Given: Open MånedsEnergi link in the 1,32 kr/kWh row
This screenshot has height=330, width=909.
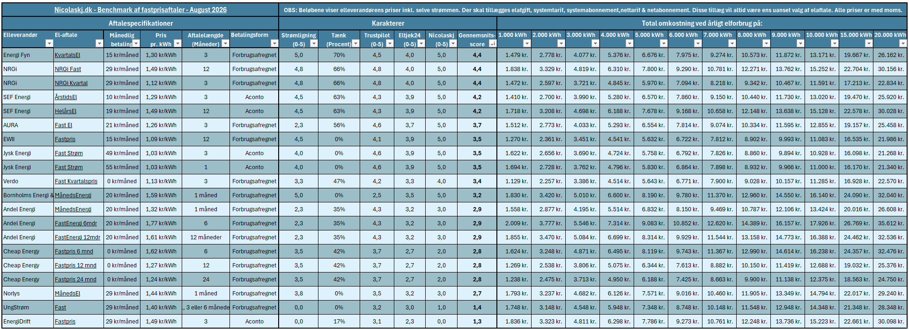Looking at the screenshot, I should [73, 209].
